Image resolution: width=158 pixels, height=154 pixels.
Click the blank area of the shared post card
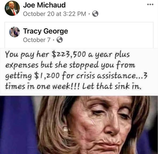point(111,35)
